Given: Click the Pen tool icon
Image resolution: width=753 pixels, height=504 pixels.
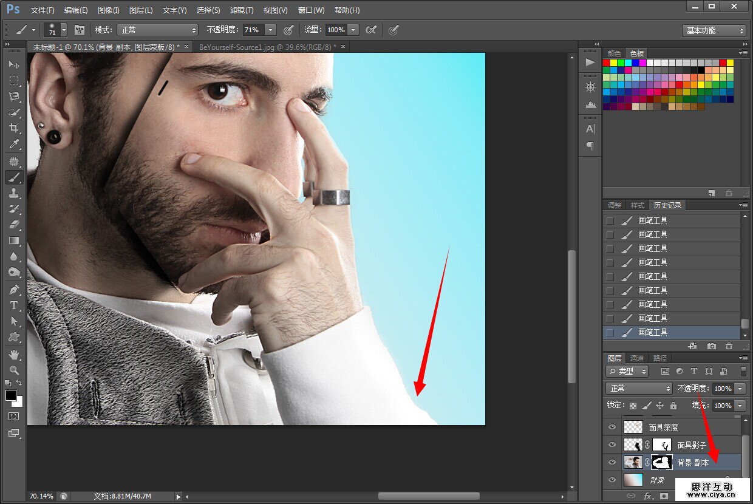Looking at the screenshot, I should (13, 290).
